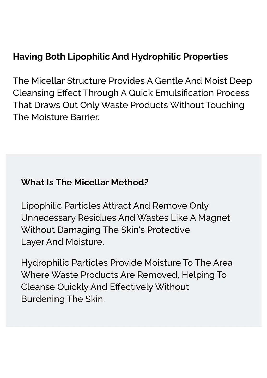Click the line starting 'The Micellar Structure Provides'
The width and height of the screenshot is (267, 378).
coord(132,81)
